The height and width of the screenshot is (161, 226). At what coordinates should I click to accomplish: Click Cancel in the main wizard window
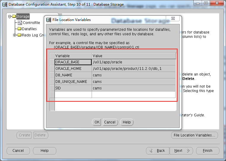[18, 151]
